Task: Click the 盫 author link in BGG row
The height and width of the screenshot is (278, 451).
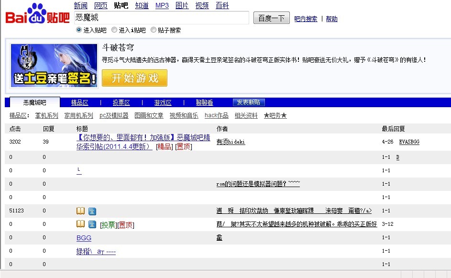Action: [219, 237]
